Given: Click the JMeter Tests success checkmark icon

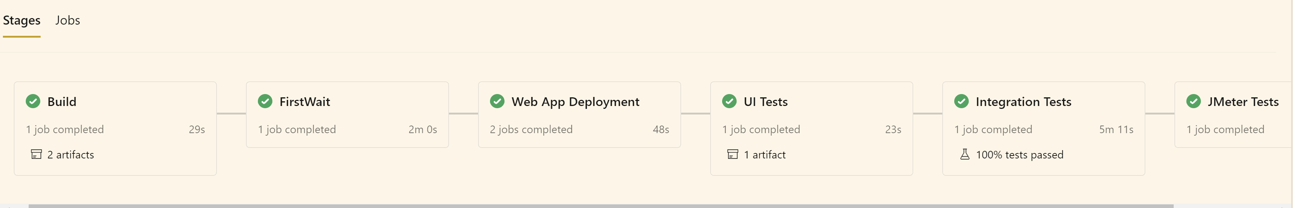Looking at the screenshot, I should pyautogui.click(x=1194, y=101).
